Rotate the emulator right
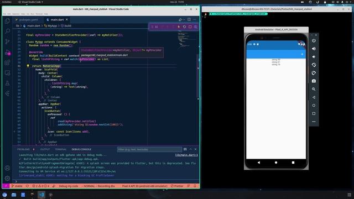The width and height of the screenshot is (354, 199). coord(314,73)
